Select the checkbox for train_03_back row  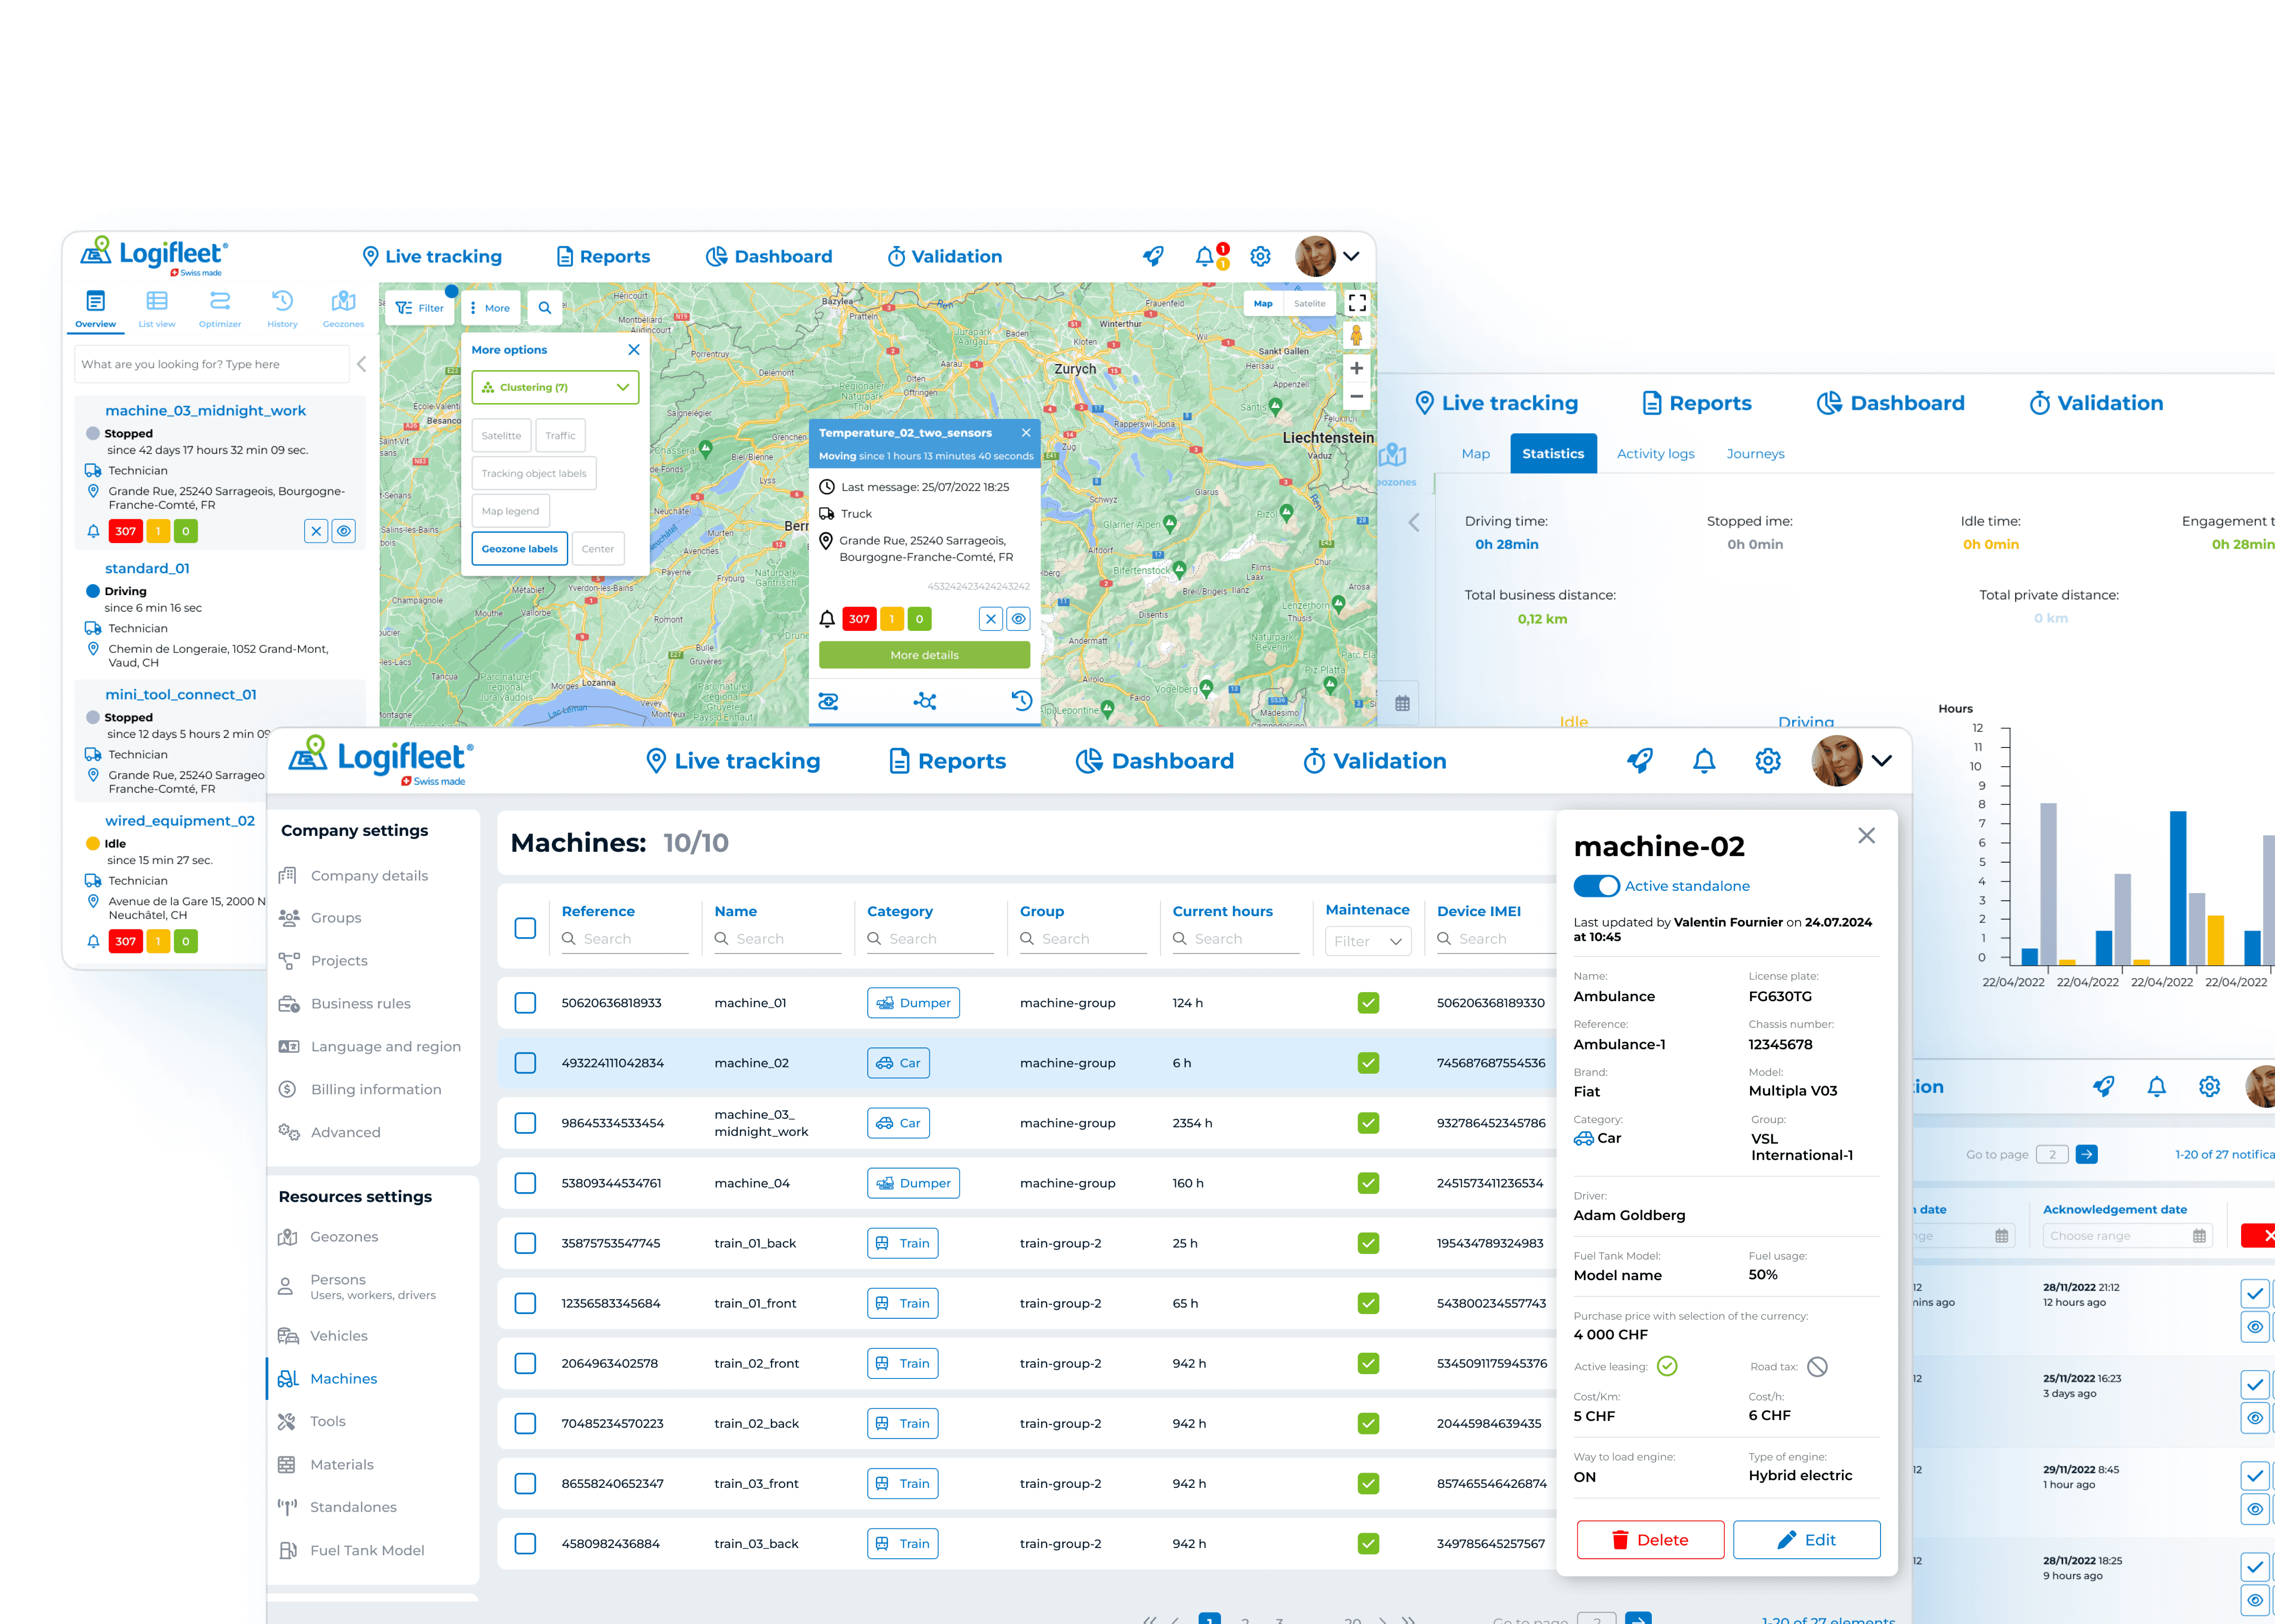point(525,1544)
